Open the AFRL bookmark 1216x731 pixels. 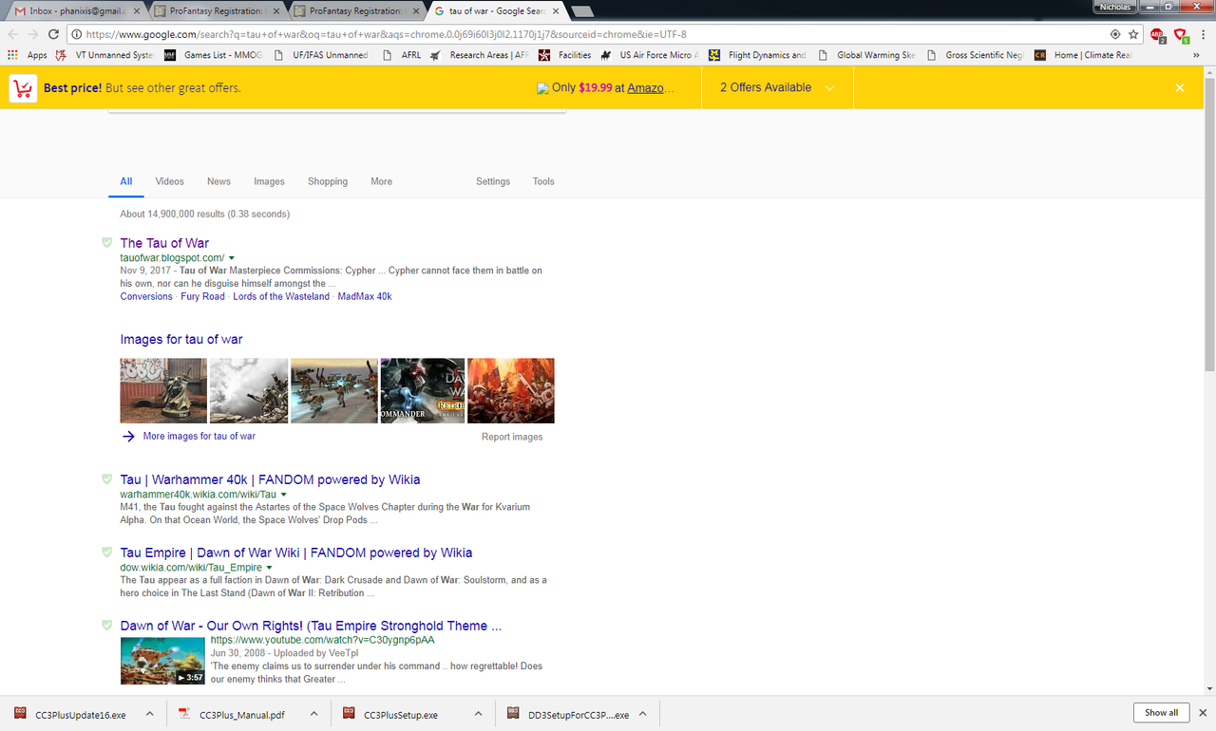coord(402,55)
